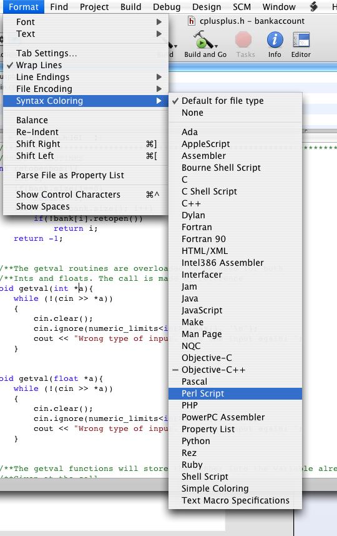Choose Property List coloring

(x=235, y=429)
